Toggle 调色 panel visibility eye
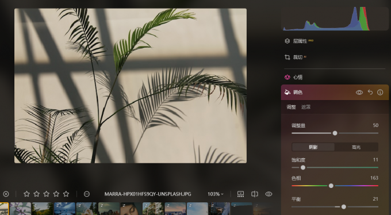This screenshot has width=391, height=215. coord(359,93)
